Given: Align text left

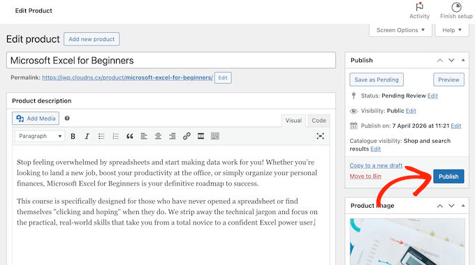Looking at the screenshot, I should [x=144, y=136].
